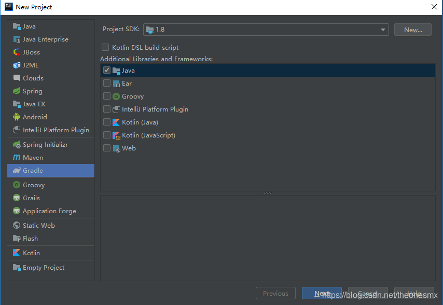Click the Spring leaf icon
This screenshot has width=443, height=305.
point(17,91)
